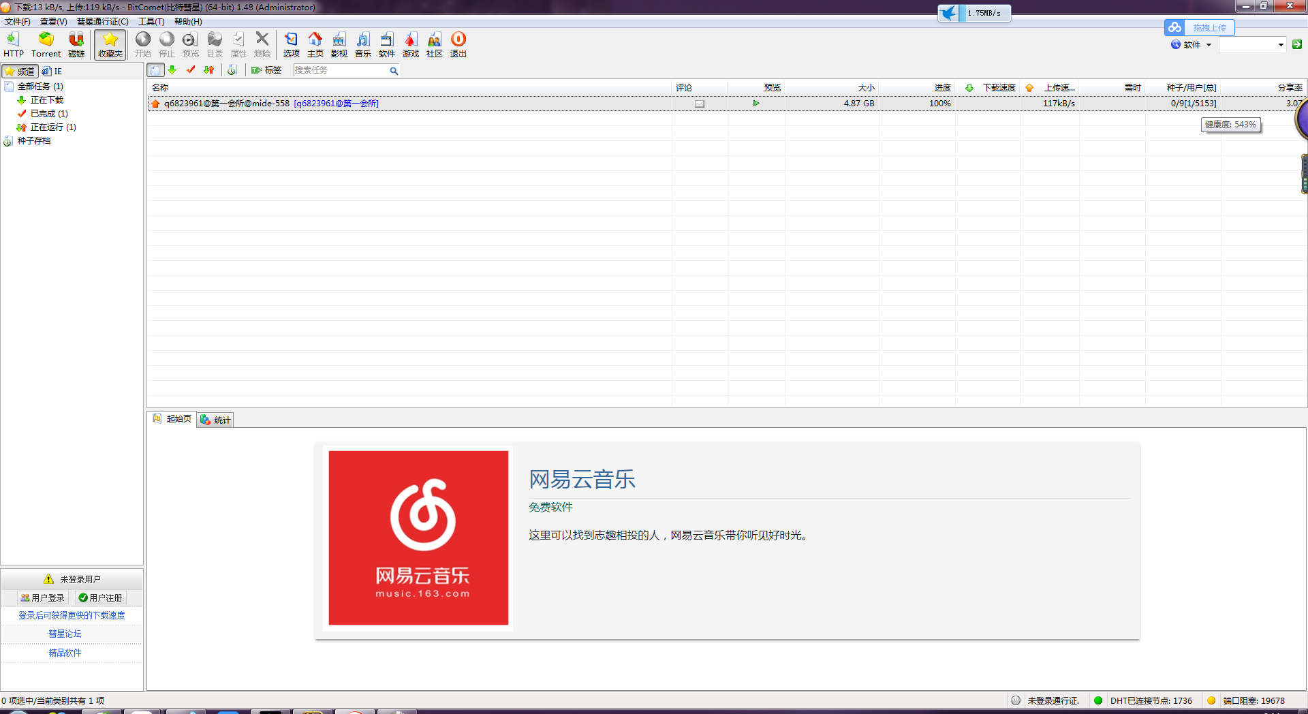Click the 搜索任务 search field
Screen dimensions: 1308x714
(339, 70)
